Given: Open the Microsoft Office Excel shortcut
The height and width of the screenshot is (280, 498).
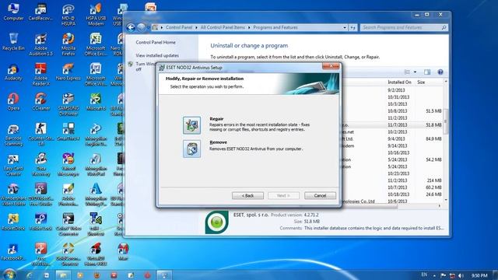Looking at the screenshot, I should coord(95,44).
